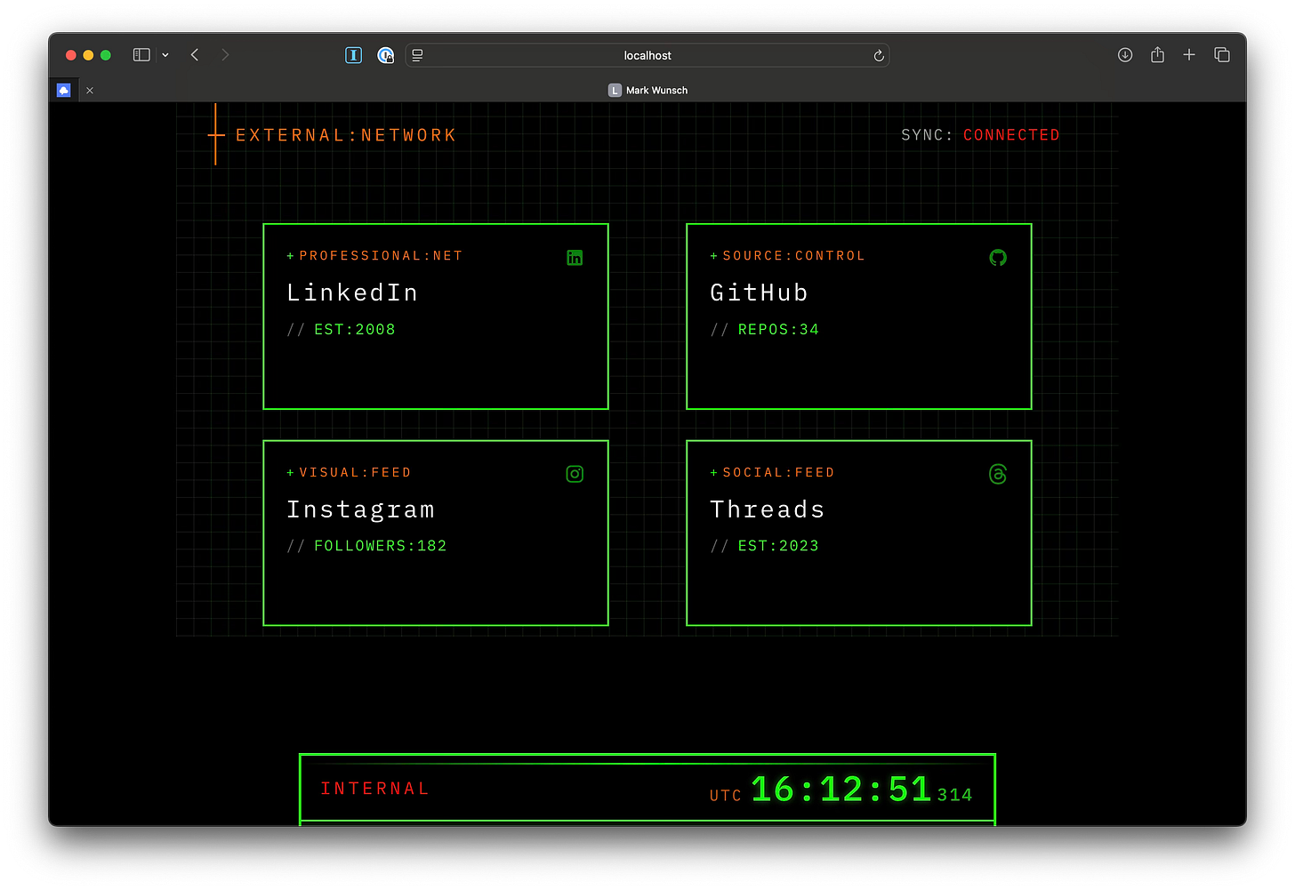Open the LinkedIn icon in Professional:Net card
The width and height of the screenshot is (1295, 890).
click(575, 258)
